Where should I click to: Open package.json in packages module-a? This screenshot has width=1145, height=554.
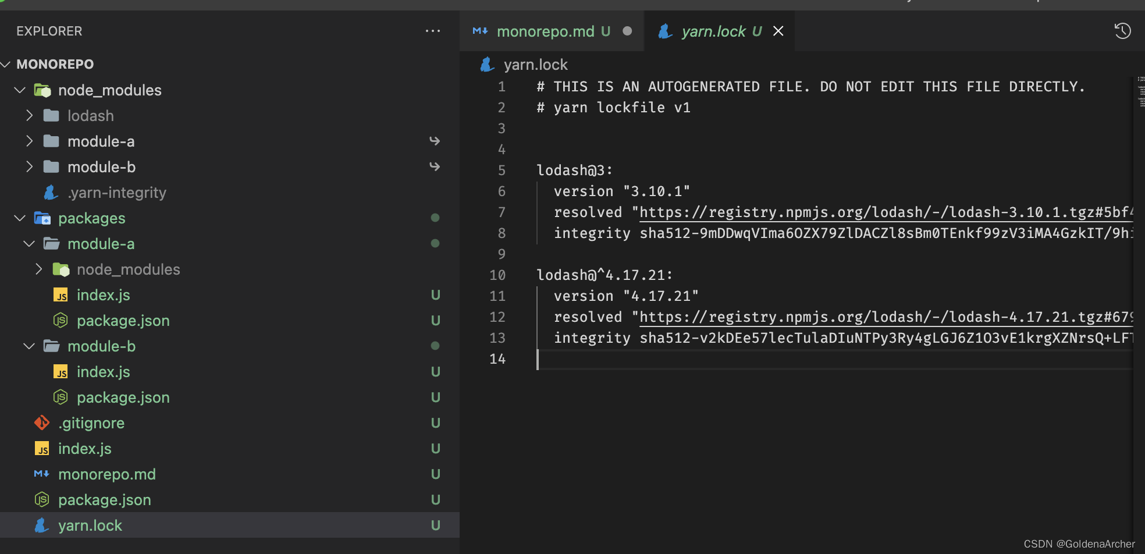pos(123,321)
